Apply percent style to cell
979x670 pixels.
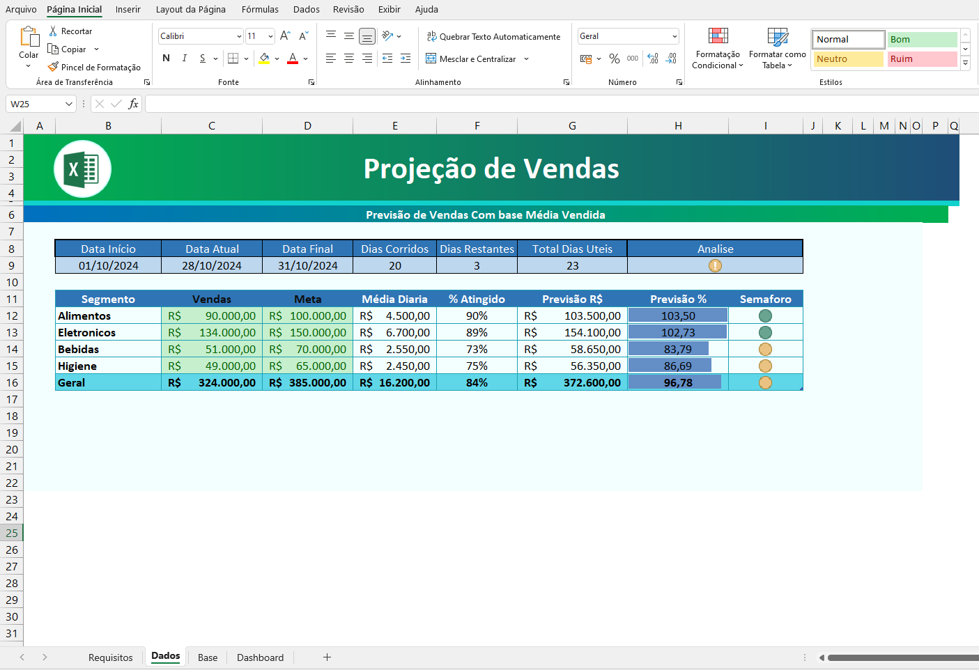614,59
